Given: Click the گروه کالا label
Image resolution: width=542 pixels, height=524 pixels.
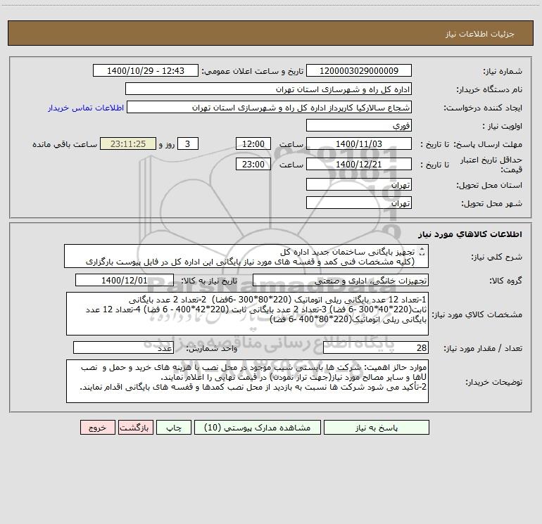Looking at the screenshot, I should (506, 281).
